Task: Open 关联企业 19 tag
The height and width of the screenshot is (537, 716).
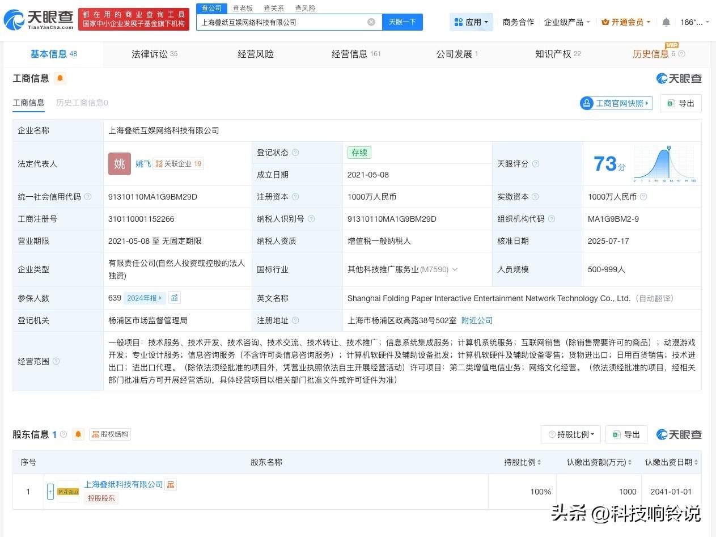Action: tap(178, 164)
